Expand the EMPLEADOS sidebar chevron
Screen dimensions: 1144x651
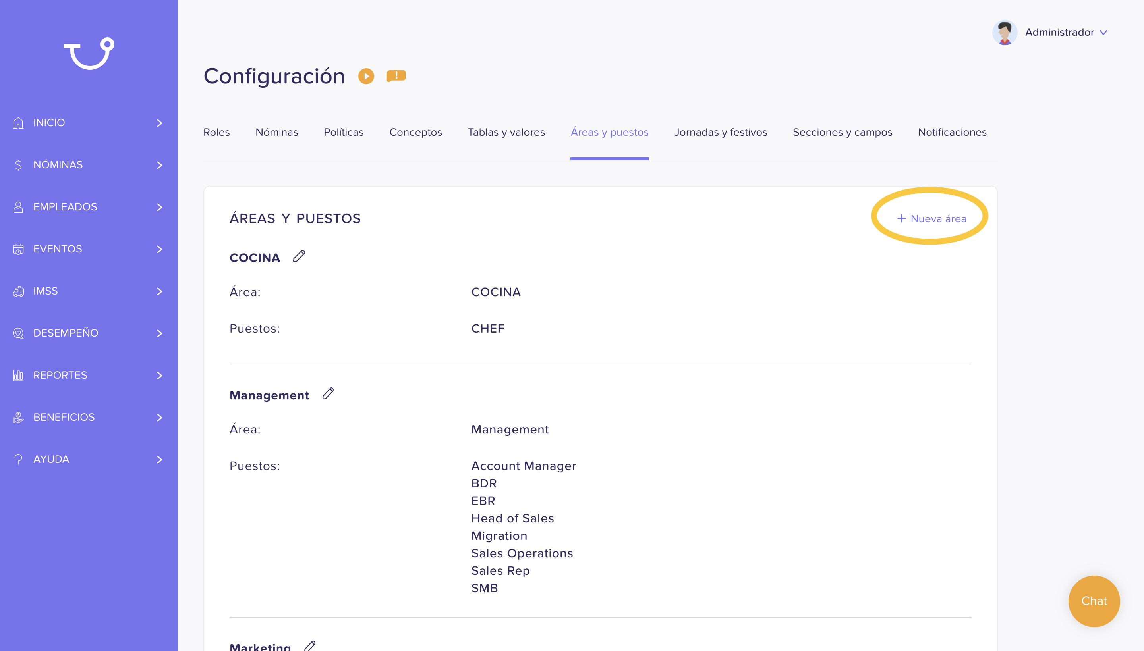(x=159, y=207)
